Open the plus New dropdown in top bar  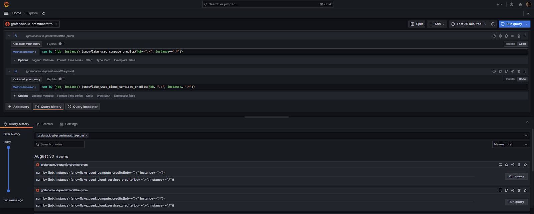[x=499, y=4]
